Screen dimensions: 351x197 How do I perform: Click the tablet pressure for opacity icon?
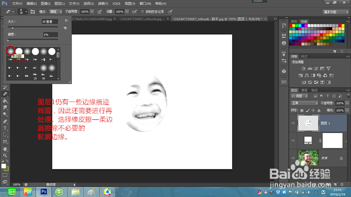coord(100,12)
